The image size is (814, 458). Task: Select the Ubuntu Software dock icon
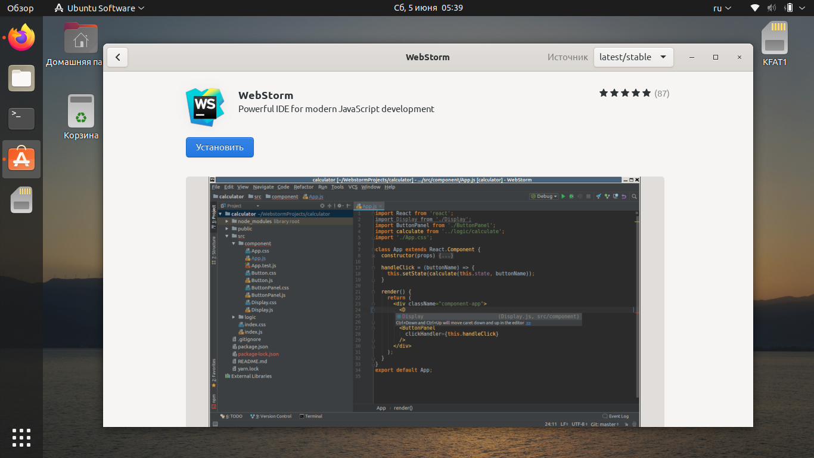coord(21,159)
